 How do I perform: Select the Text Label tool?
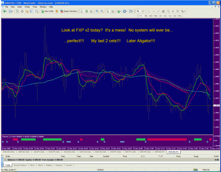[x=178, y=11]
